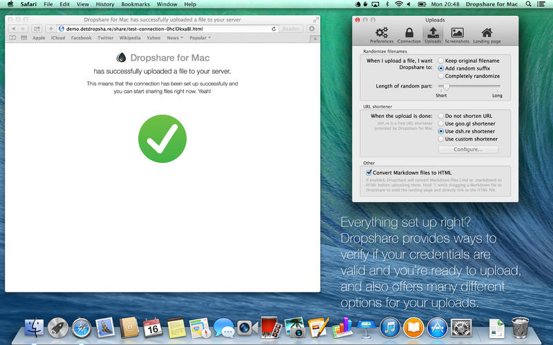553x345 pixels.
Task: Open the Twitter bookmark
Action: point(106,38)
